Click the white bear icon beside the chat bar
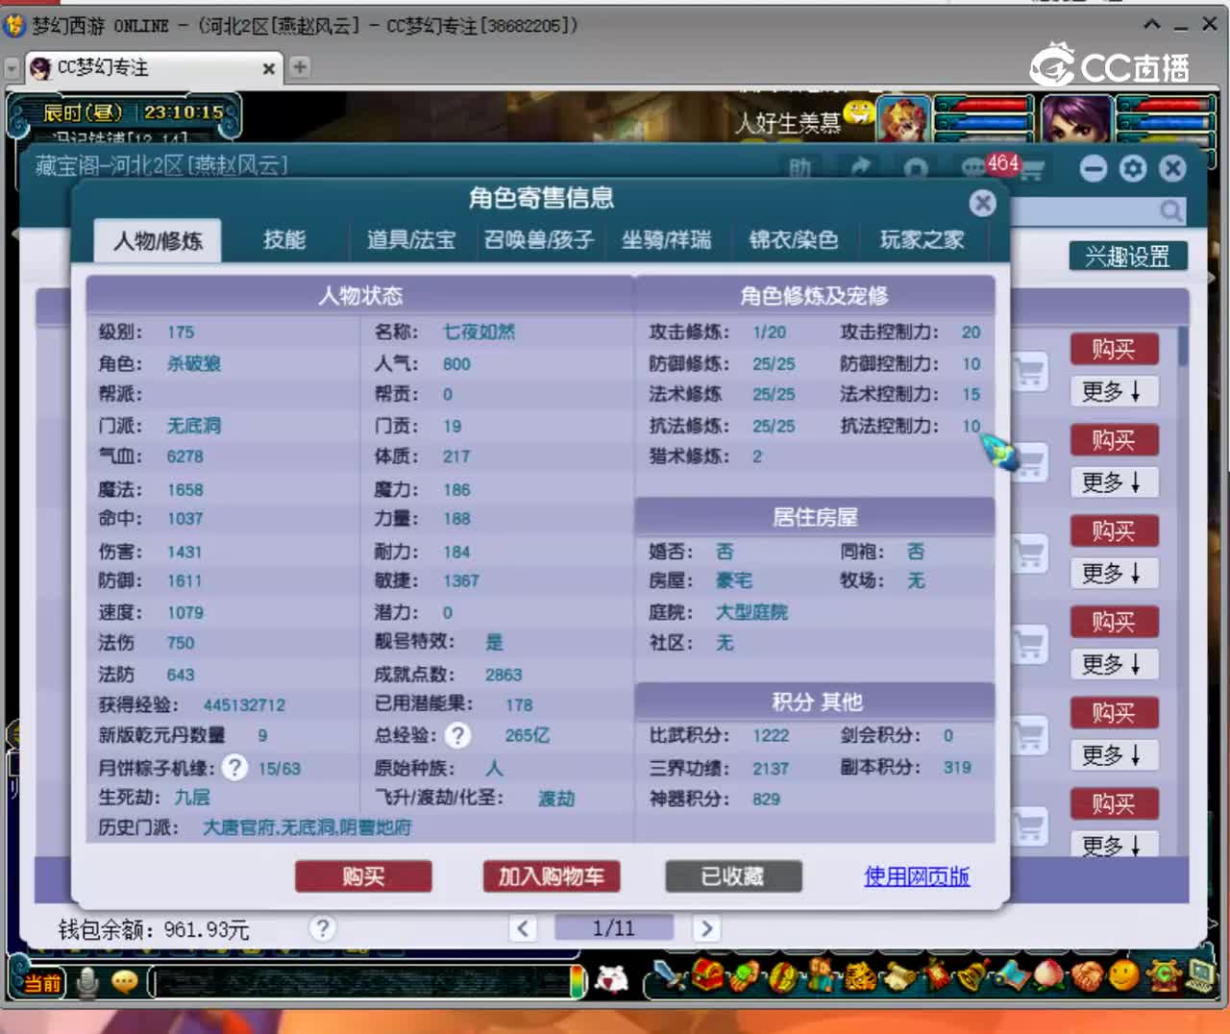Viewport: 1230px width, 1034px height. (x=611, y=980)
